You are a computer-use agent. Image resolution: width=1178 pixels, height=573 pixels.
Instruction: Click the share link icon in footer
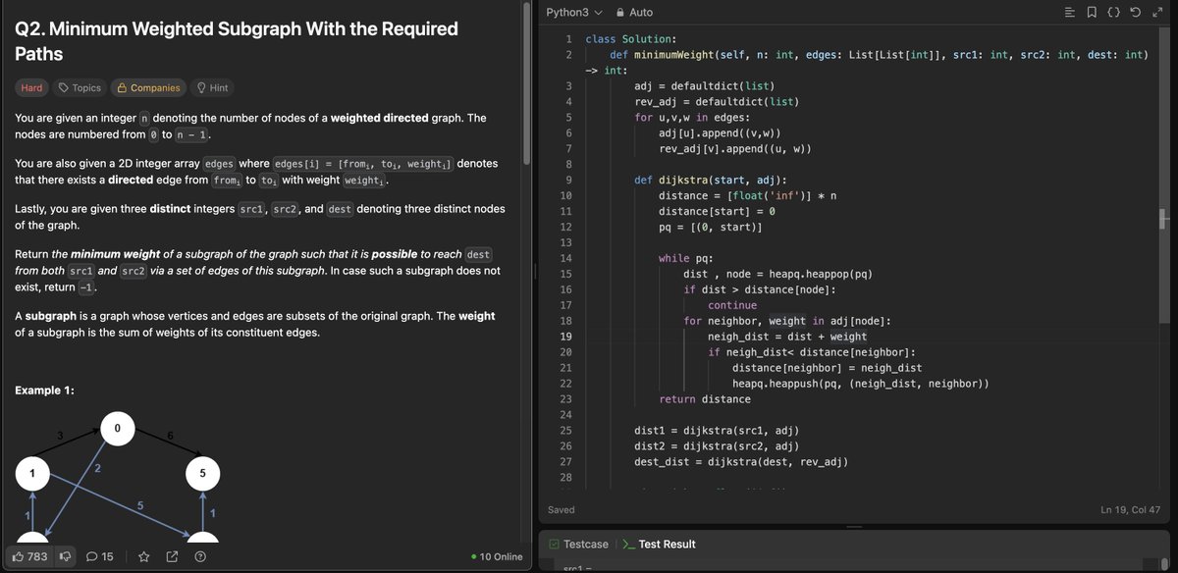tap(173, 556)
